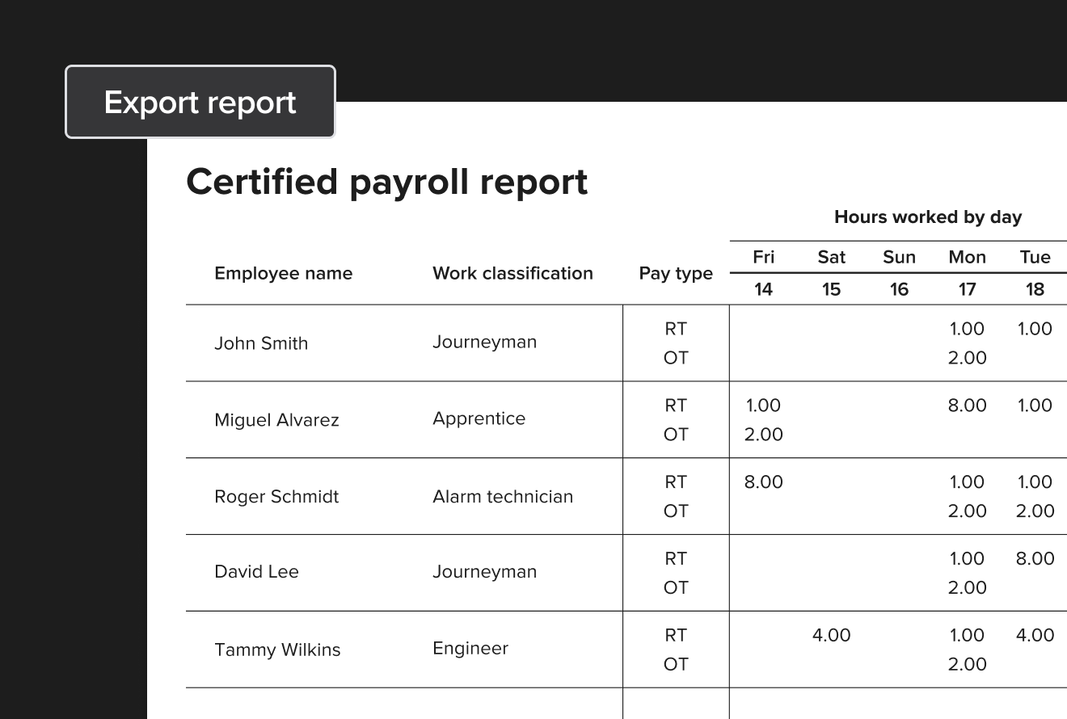The image size is (1067, 719).
Task: Click OT pay type for Roger Schmidt
Action: tap(676, 511)
